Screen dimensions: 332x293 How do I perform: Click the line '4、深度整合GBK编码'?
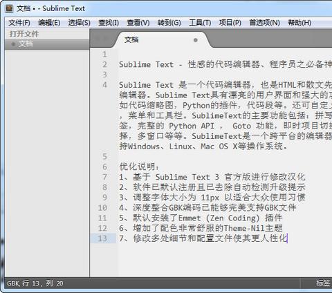pos(207,208)
